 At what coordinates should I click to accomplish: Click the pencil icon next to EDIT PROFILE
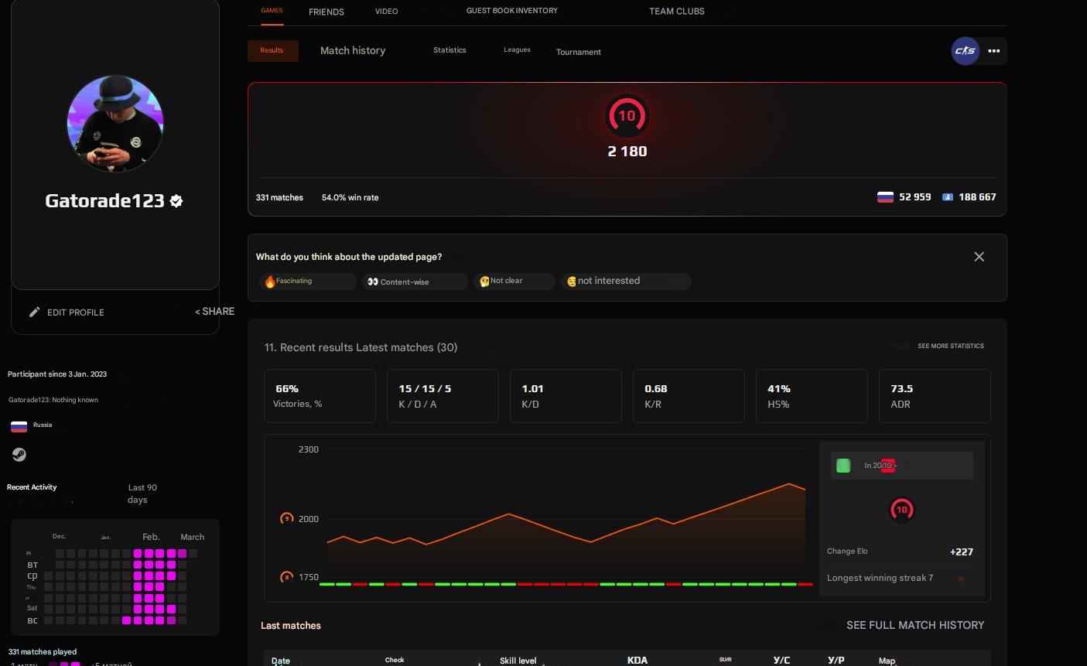[x=35, y=312]
